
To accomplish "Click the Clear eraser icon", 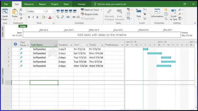I will 180,14.
